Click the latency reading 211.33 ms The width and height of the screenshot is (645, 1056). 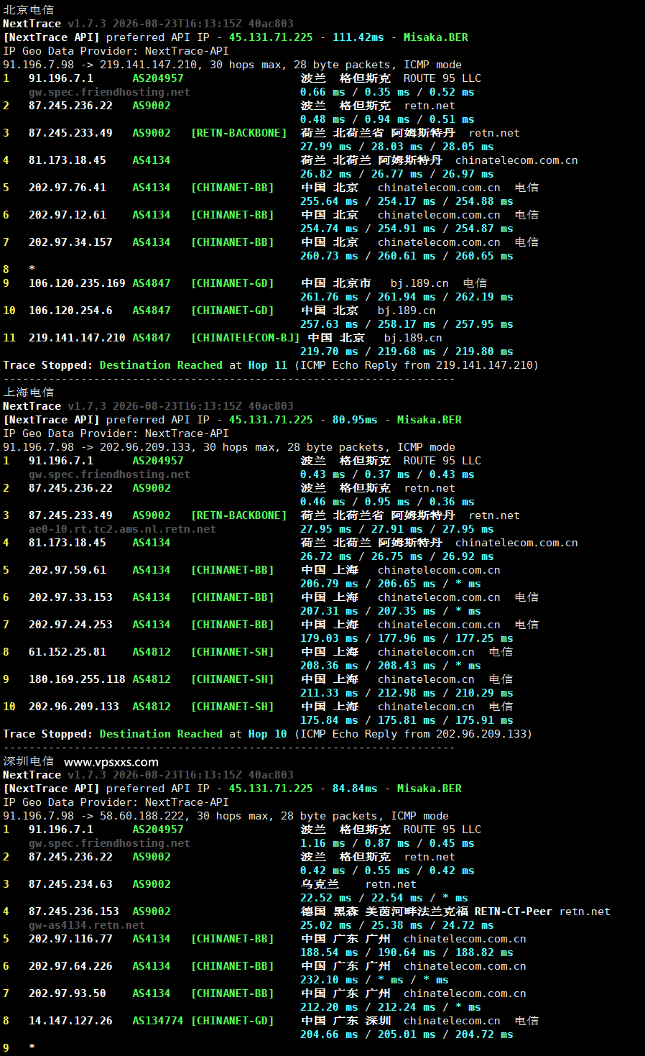pyautogui.click(x=329, y=693)
